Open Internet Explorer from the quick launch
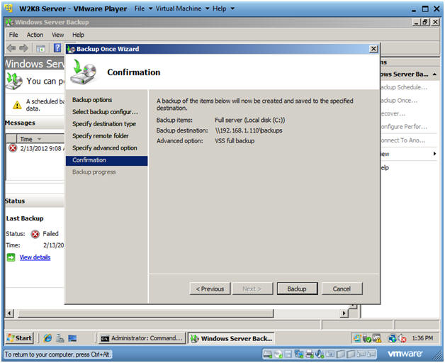445x363 pixels. click(x=47, y=338)
